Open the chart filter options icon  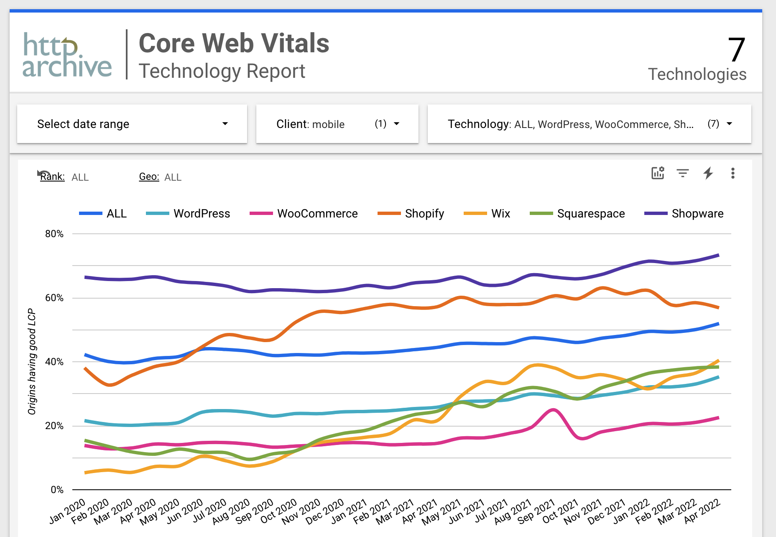[683, 173]
